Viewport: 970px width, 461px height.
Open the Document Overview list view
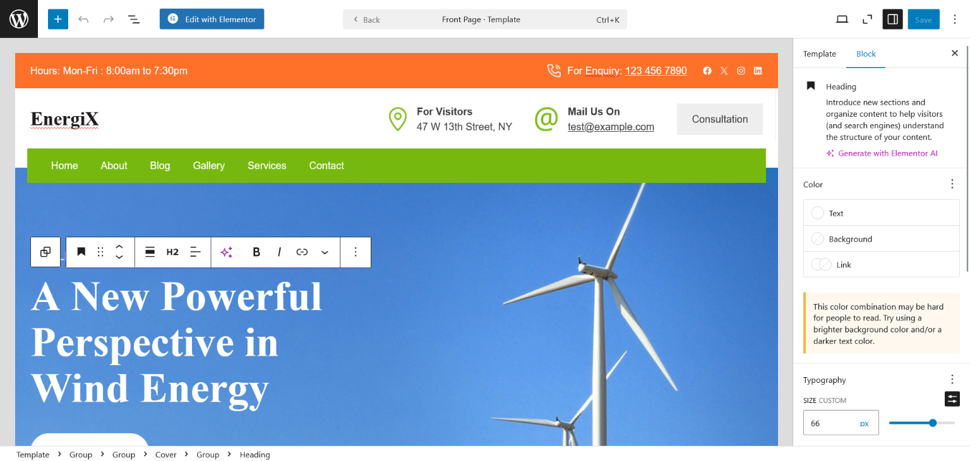coord(134,20)
